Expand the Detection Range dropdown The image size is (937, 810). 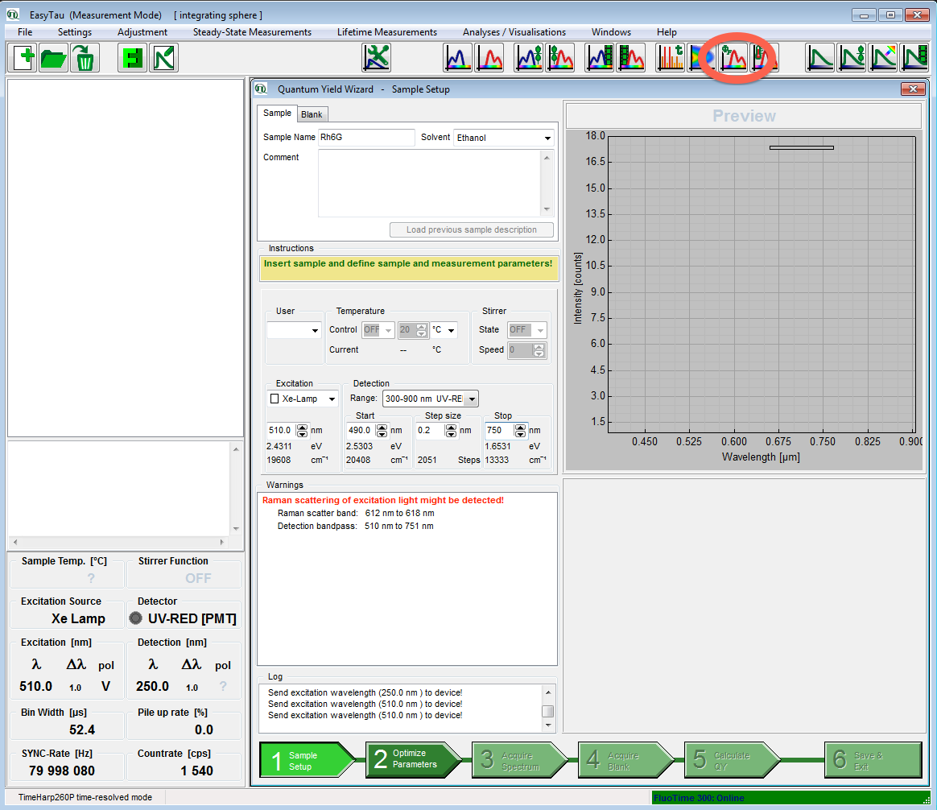tap(471, 399)
